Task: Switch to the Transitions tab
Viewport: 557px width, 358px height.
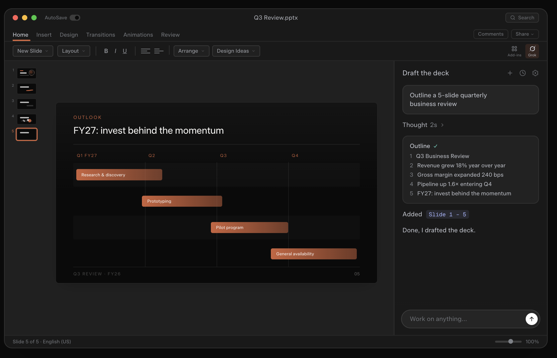Action: click(x=101, y=35)
